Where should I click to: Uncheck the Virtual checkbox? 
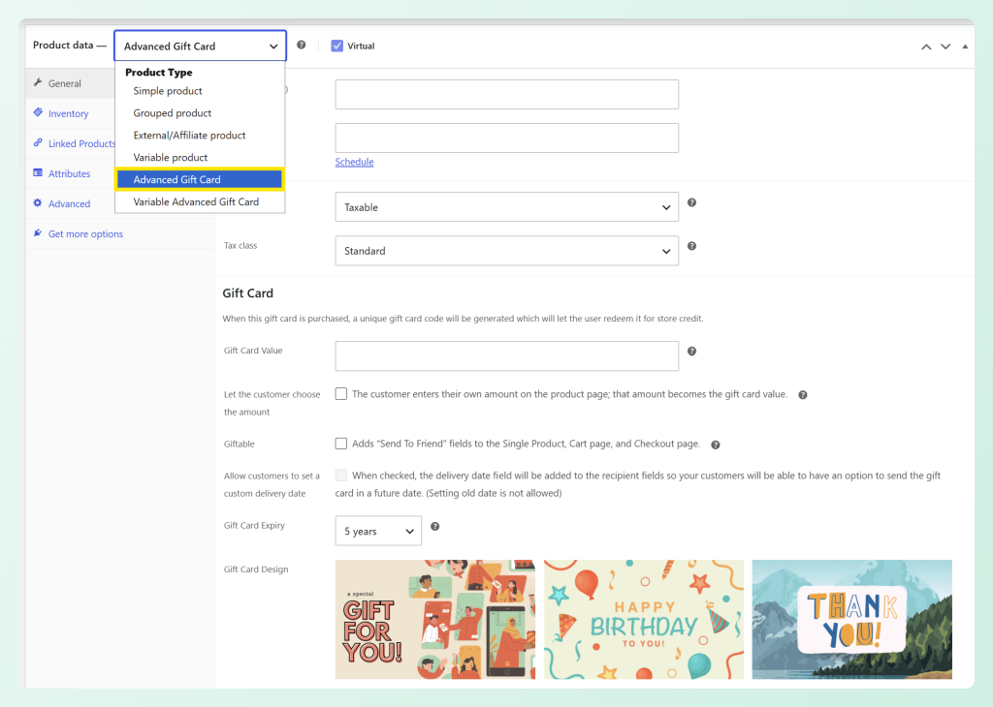(x=336, y=46)
